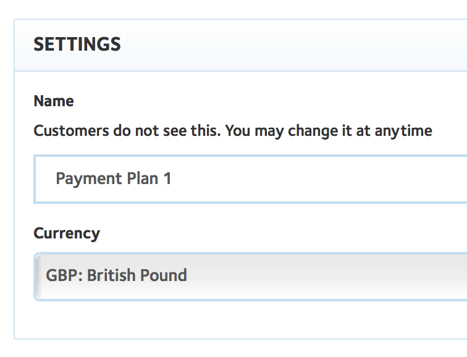Click 'British Pound' text in the currency selector
Viewport: 467px width, 357px height.
tap(137, 275)
